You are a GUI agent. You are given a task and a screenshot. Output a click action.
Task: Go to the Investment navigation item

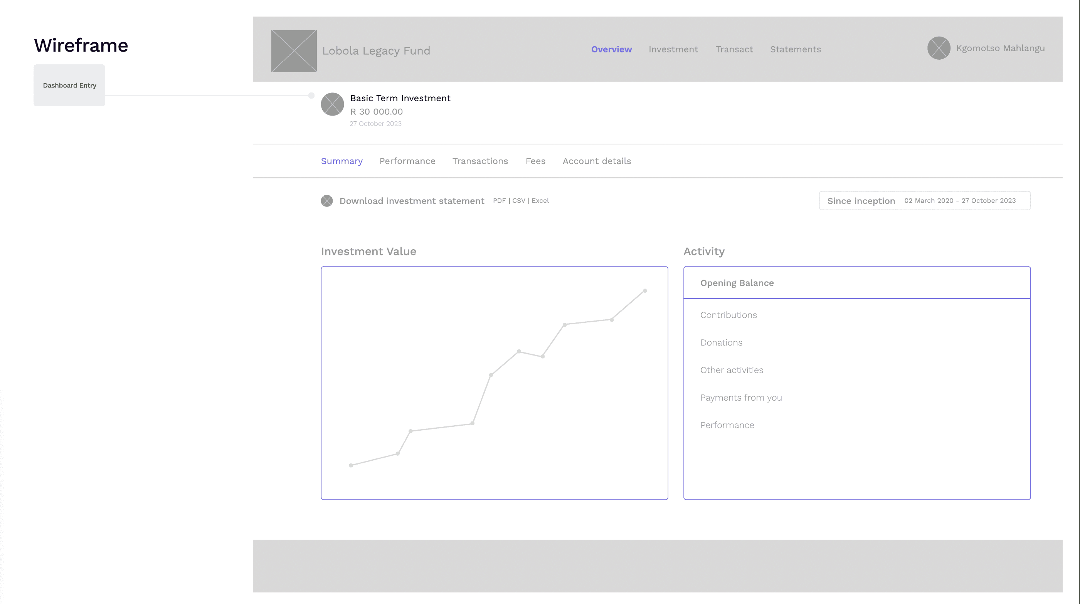coord(673,49)
